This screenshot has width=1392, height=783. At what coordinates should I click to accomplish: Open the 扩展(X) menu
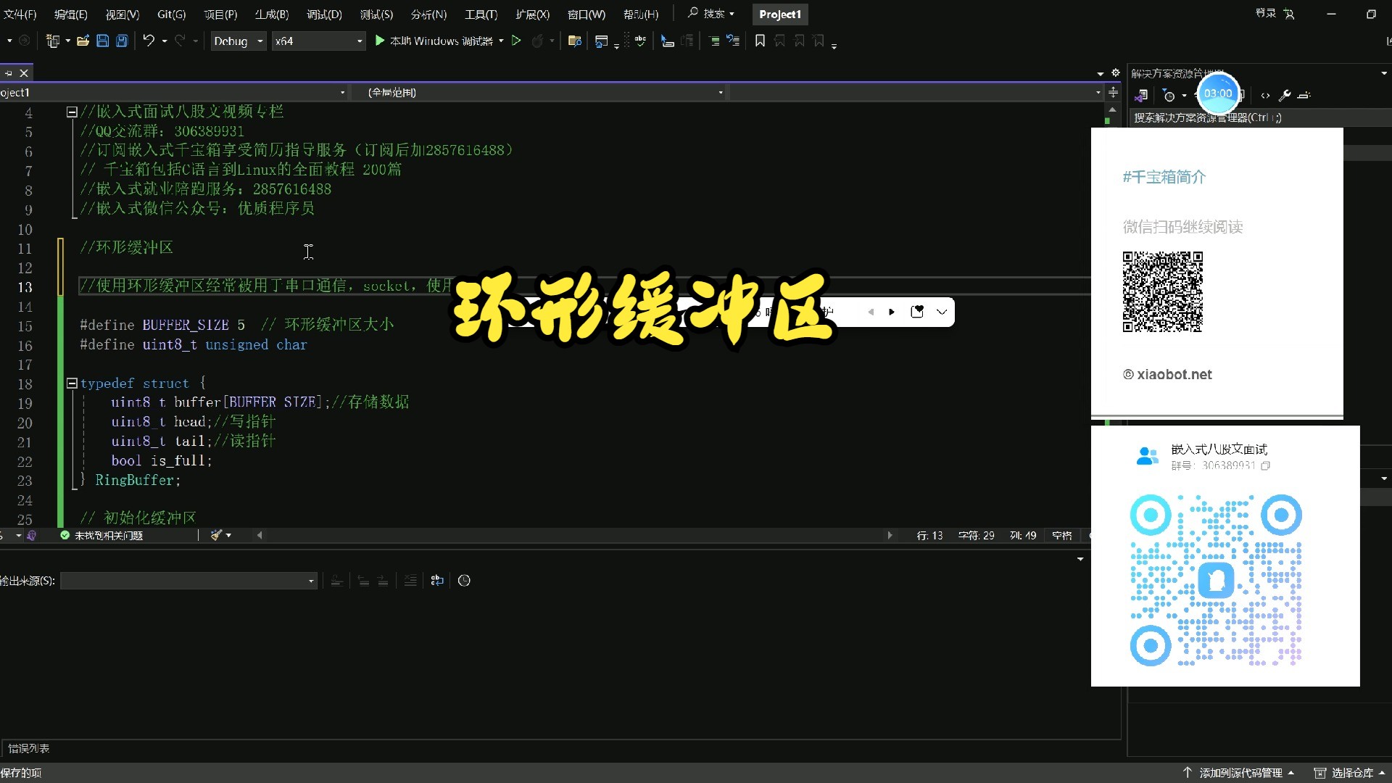533,14
